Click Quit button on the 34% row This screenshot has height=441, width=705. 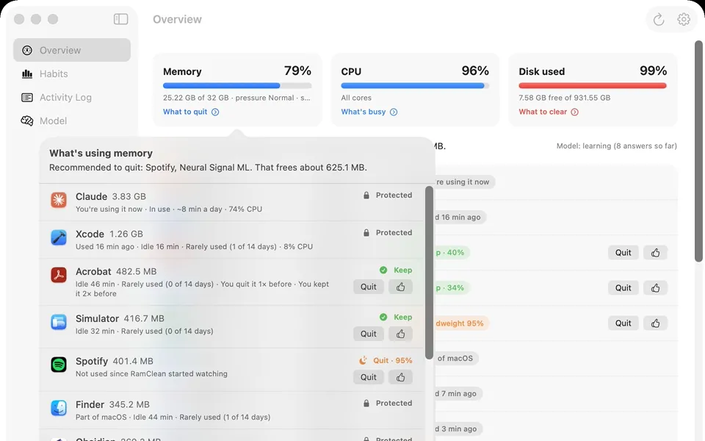[623, 287]
